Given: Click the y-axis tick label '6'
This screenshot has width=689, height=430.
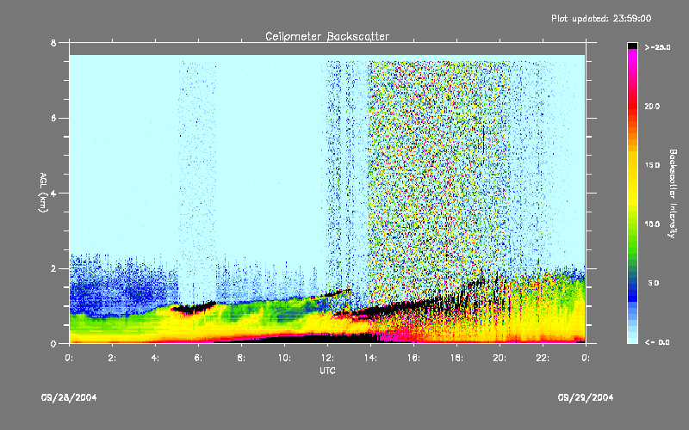Looking at the screenshot, I should 53,118.
